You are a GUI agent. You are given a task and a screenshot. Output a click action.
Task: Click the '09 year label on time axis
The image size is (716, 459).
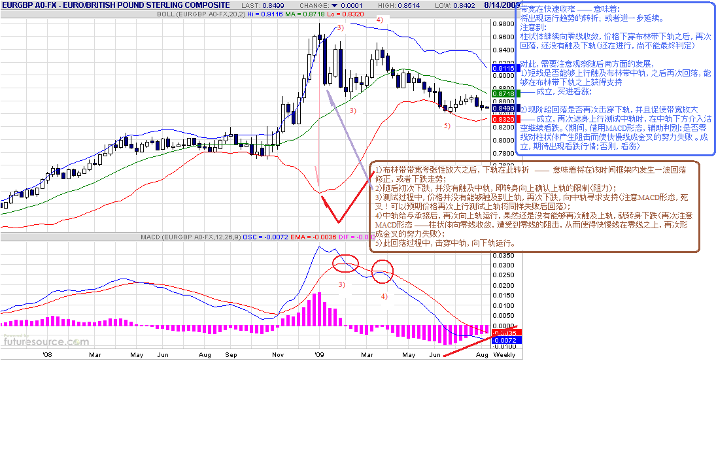coord(319,355)
